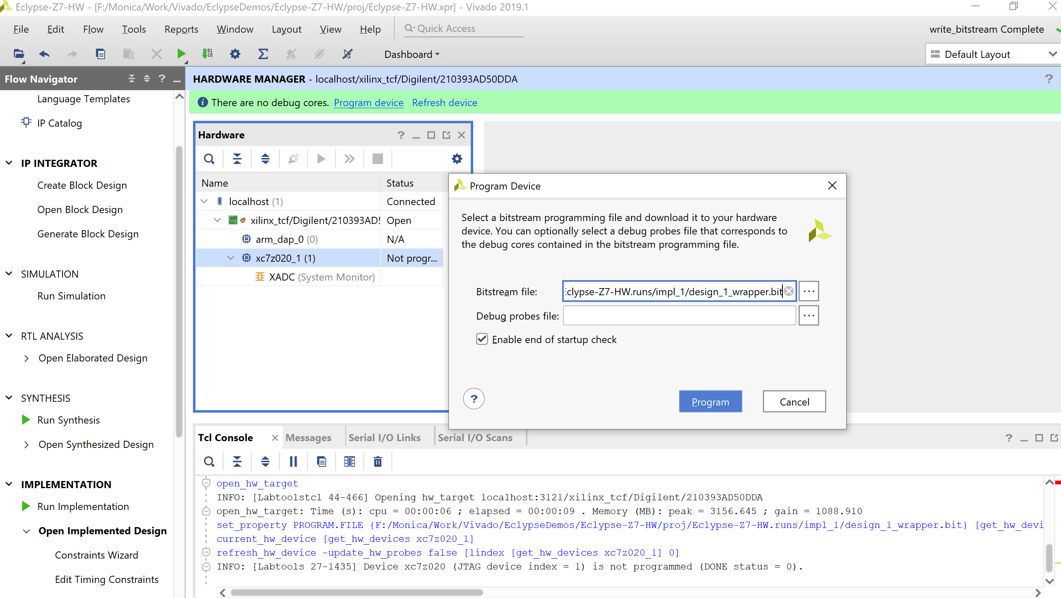Open the Default Layout combo box

point(993,54)
